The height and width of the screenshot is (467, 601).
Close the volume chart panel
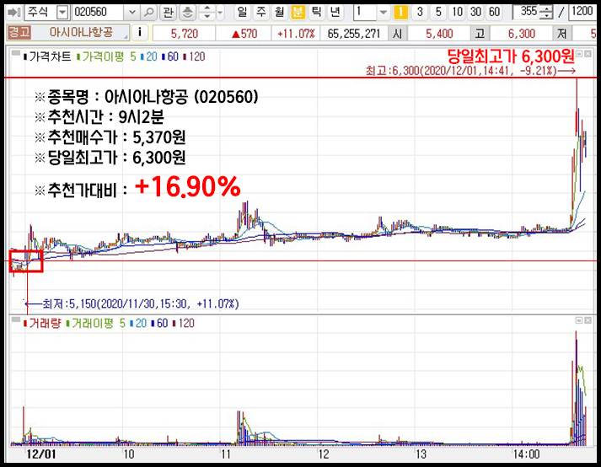click(x=588, y=320)
